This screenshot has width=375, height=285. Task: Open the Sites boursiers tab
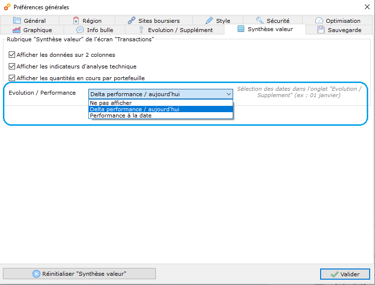pos(154,20)
